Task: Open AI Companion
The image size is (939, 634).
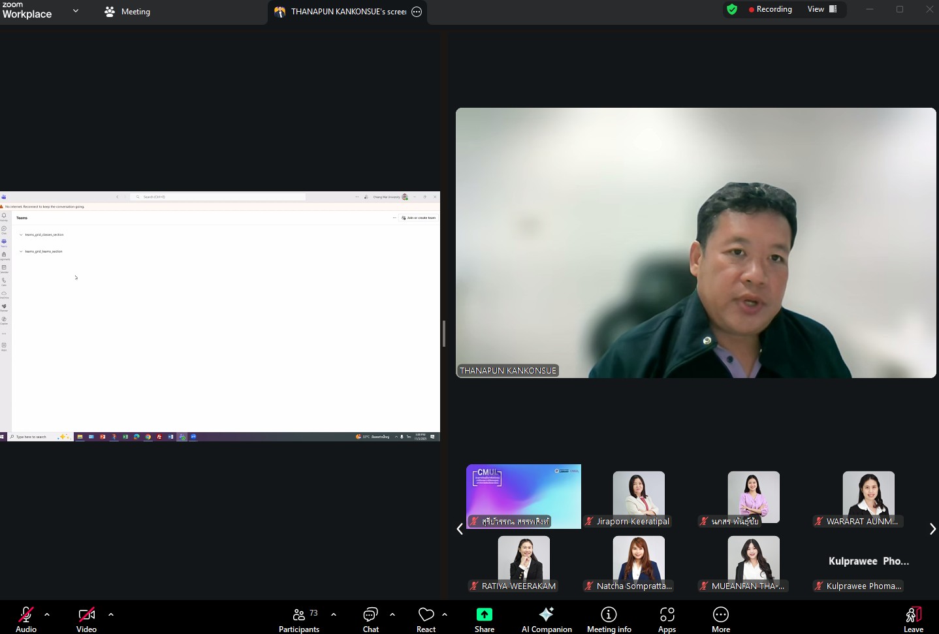Action: (547, 619)
